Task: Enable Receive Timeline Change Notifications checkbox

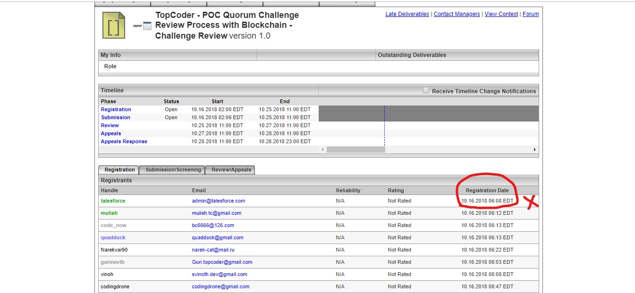Action: tap(426, 90)
